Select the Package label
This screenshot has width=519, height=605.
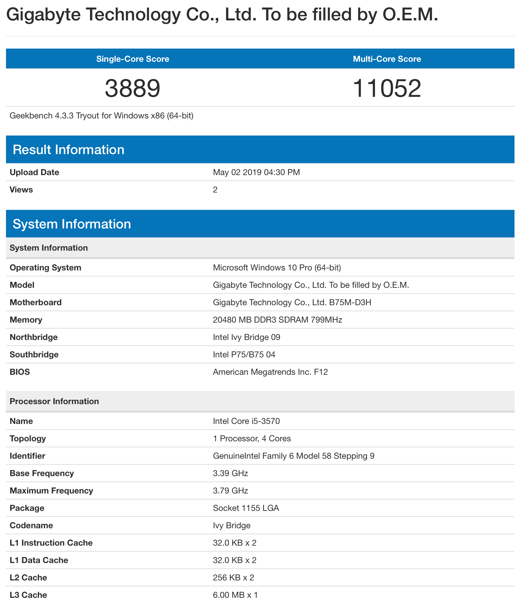click(x=27, y=508)
